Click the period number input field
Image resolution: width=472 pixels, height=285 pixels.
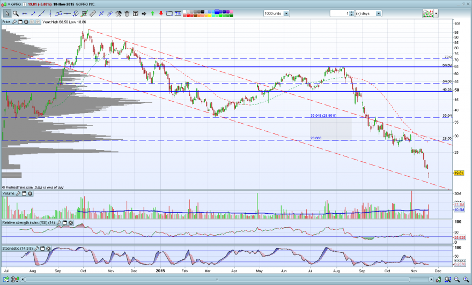point(340,13)
